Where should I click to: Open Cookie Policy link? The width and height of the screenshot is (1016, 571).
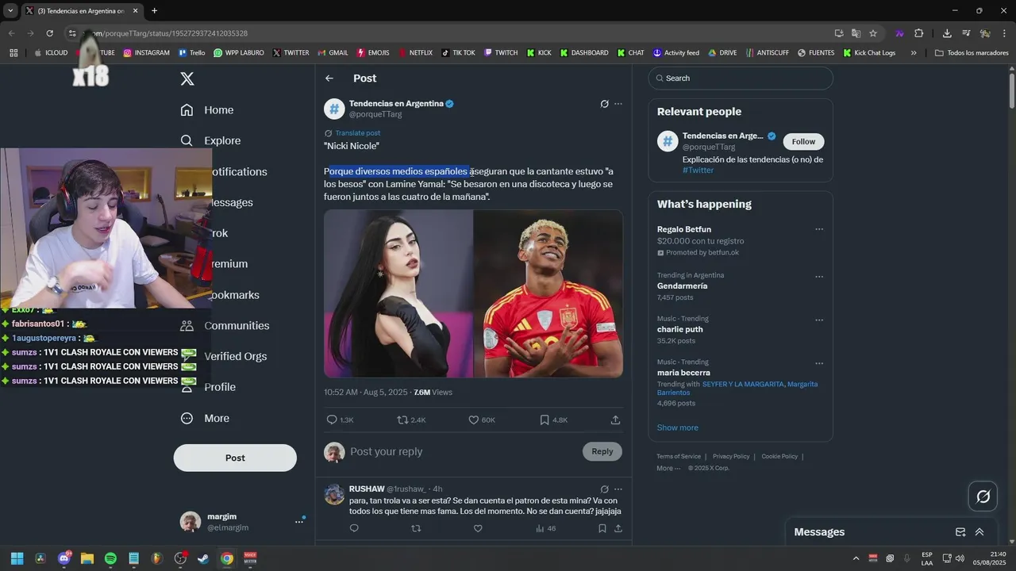pyautogui.click(x=779, y=457)
